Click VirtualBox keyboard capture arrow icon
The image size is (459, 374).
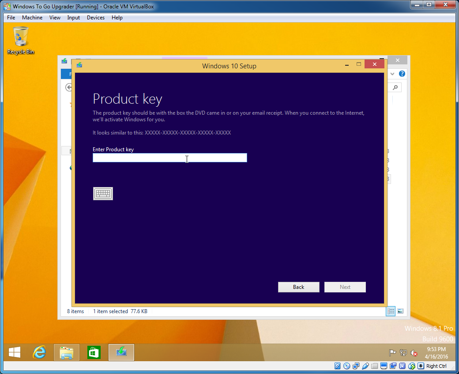[x=421, y=366]
